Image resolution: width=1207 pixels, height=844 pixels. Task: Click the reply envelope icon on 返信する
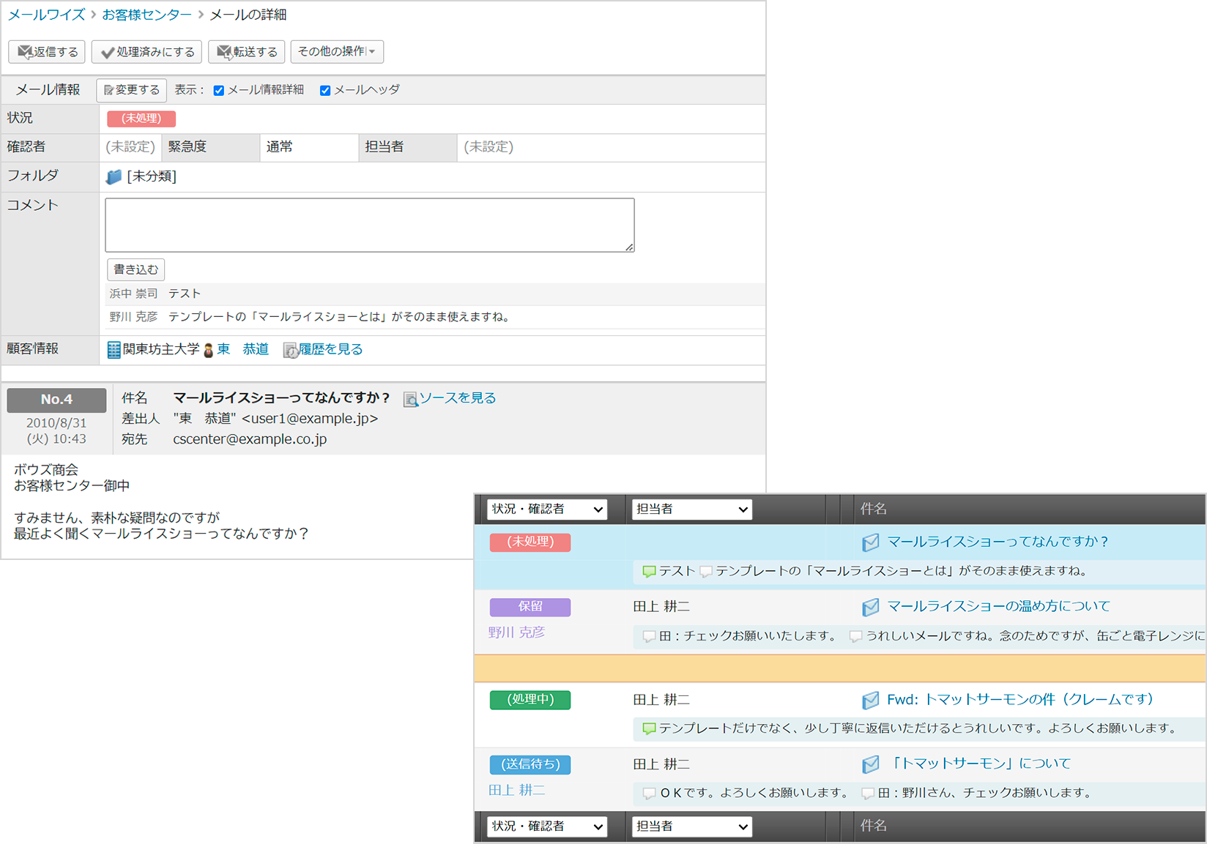tap(25, 52)
